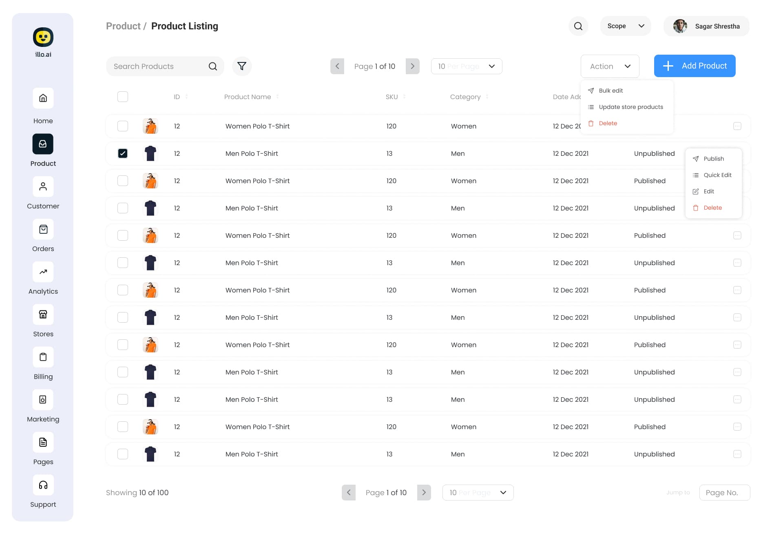Open the Home section in sidebar
This screenshot has height=536, width=783.
point(43,98)
